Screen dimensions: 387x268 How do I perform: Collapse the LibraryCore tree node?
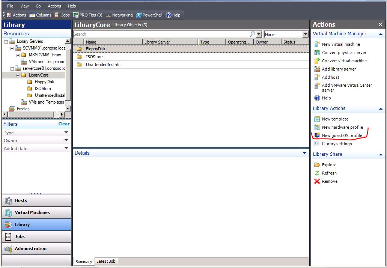[18, 75]
